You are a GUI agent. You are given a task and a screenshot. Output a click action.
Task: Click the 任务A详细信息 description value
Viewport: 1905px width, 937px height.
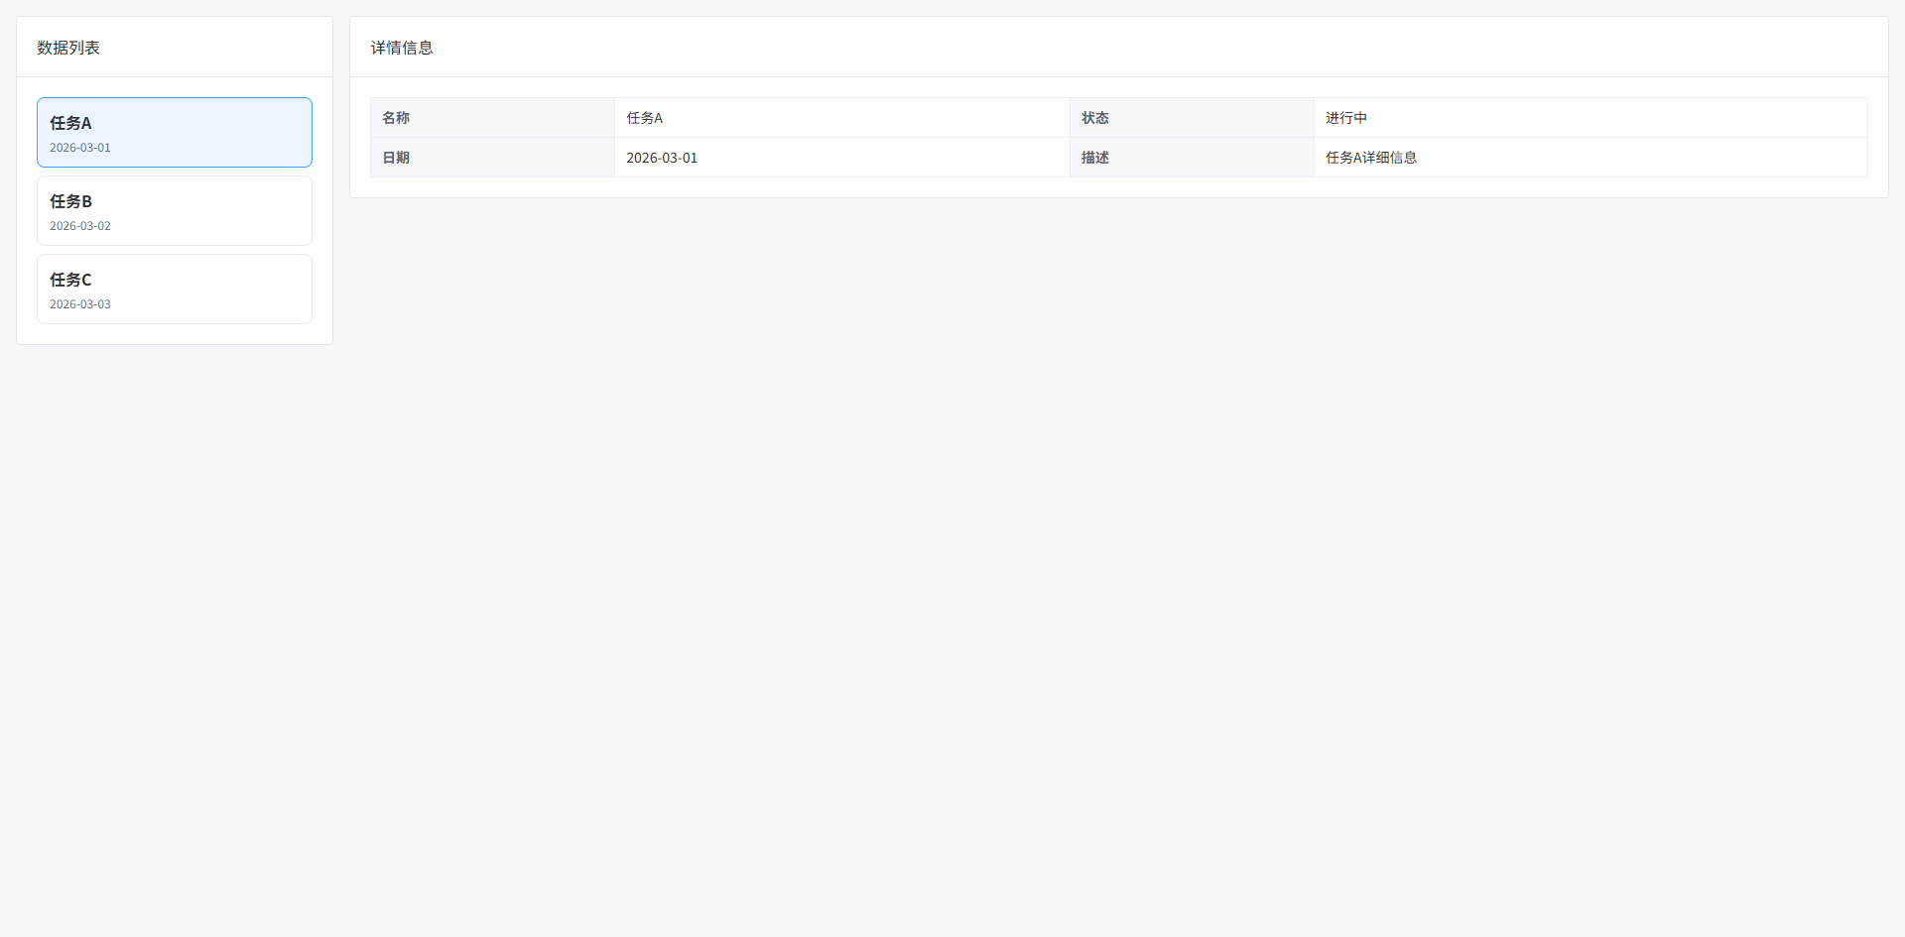(1371, 158)
